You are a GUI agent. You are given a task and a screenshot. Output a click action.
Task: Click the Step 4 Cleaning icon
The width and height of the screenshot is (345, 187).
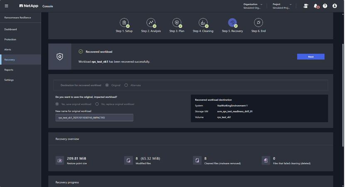pos(203,23)
